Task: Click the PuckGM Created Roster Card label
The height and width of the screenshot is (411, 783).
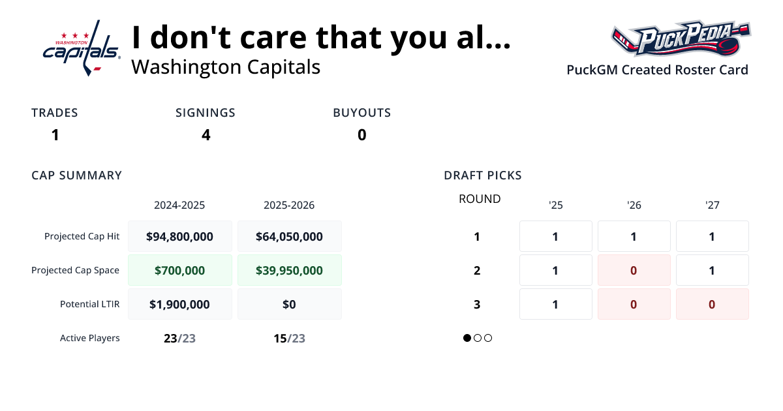Action: (x=657, y=70)
